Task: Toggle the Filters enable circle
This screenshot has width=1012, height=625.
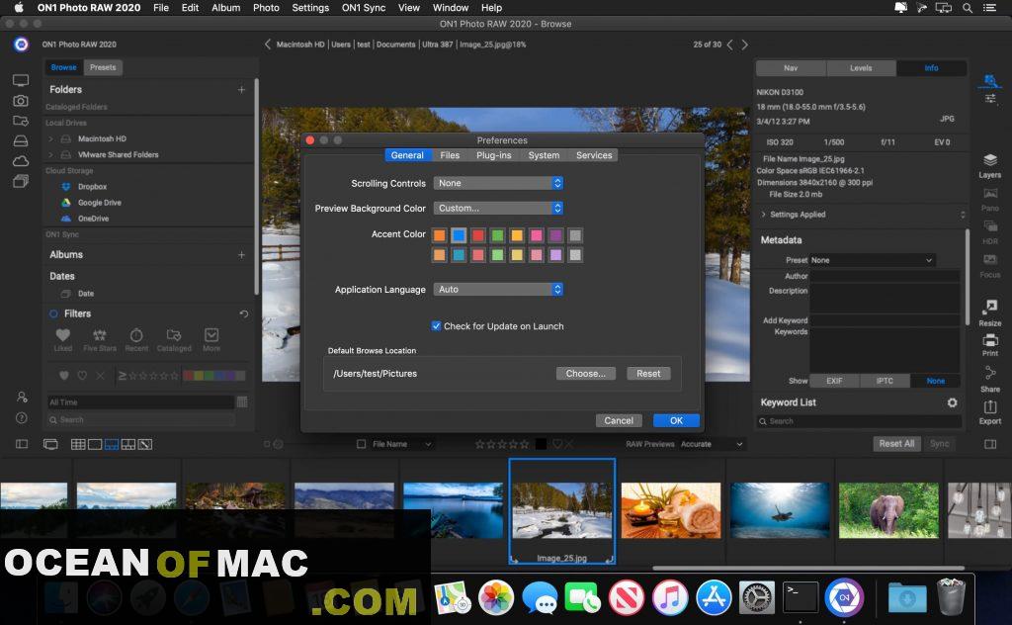Action: (x=53, y=313)
